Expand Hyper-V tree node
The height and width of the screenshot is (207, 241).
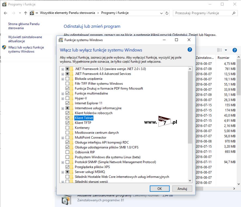[x=63, y=99]
